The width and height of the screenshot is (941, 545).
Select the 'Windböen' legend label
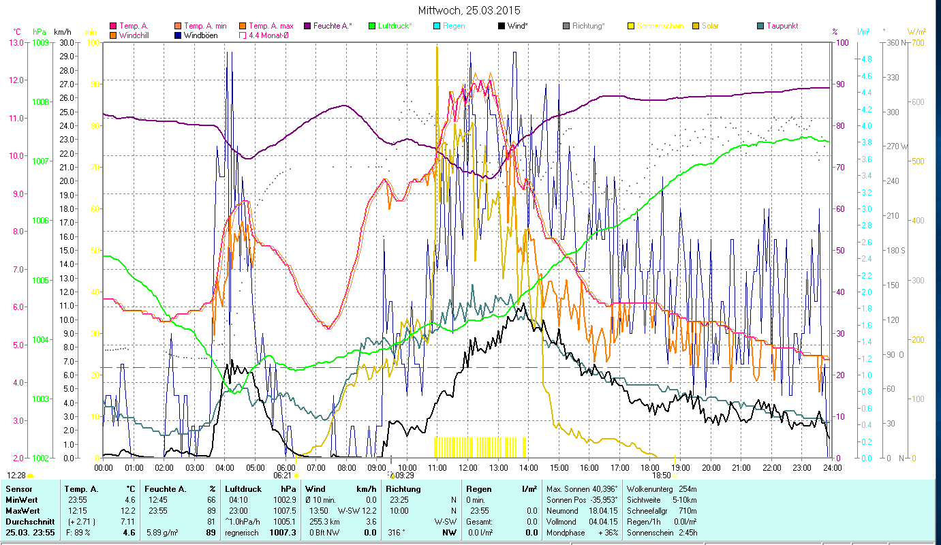(201, 35)
